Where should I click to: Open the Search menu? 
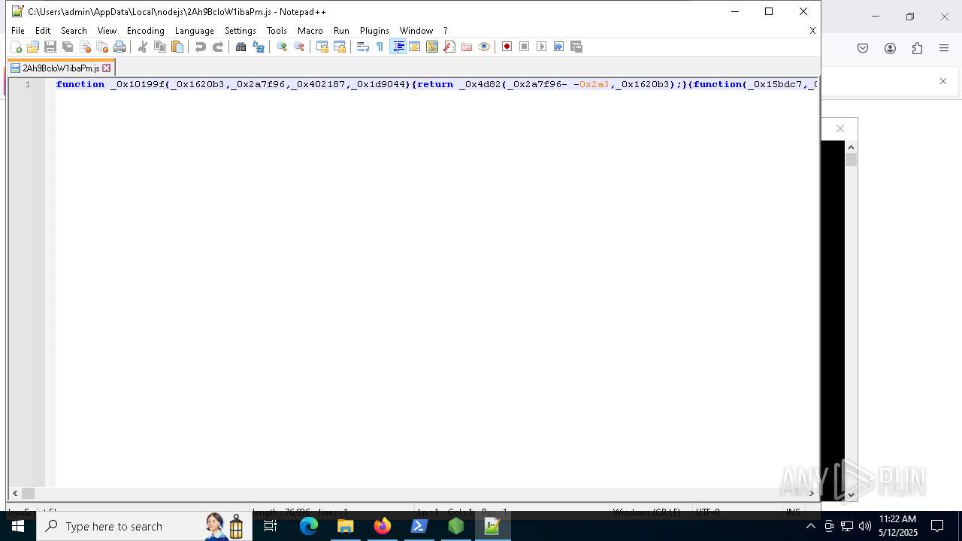(74, 31)
